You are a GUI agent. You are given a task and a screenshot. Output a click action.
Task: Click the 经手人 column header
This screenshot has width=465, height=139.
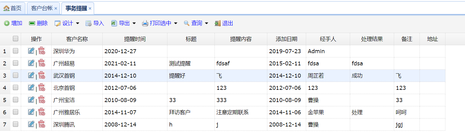328,39
